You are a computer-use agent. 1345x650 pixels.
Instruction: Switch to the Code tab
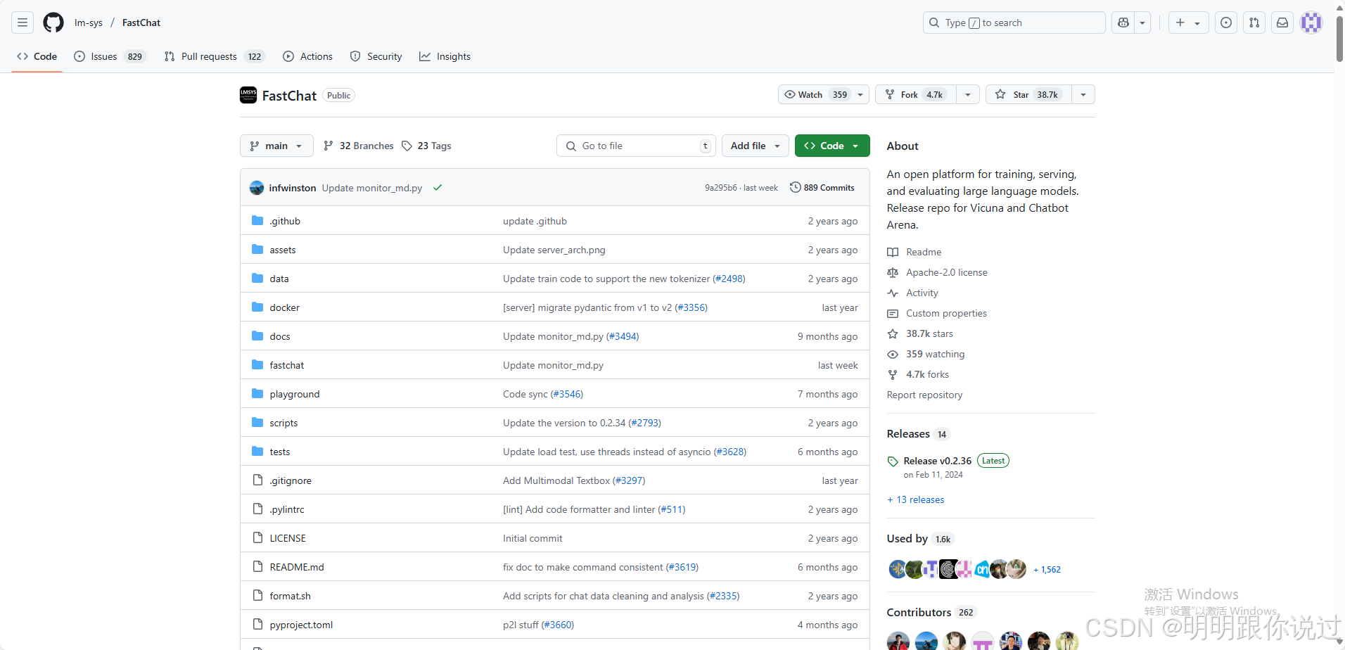pyautogui.click(x=37, y=56)
